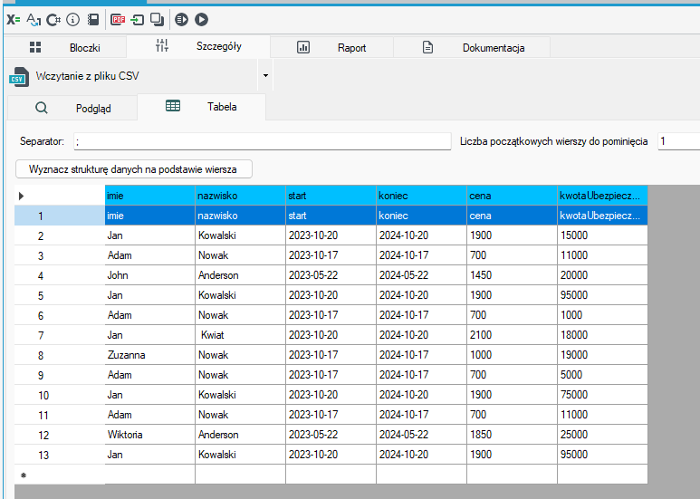Select the 'kwotaUbezpiecz...' column header
The height and width of the screenshot is (499, 700).
tap(603, 196)
